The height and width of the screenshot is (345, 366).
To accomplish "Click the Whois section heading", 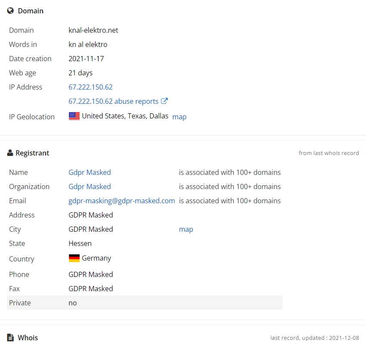I will [28, 338].
